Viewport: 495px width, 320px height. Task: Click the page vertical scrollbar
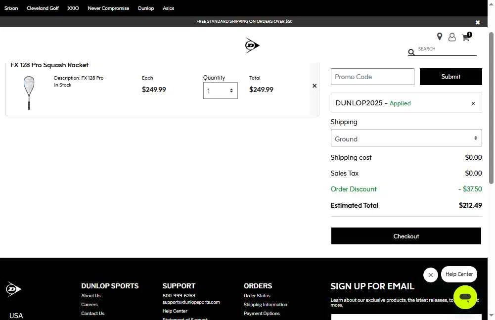[x=491, y=107]
